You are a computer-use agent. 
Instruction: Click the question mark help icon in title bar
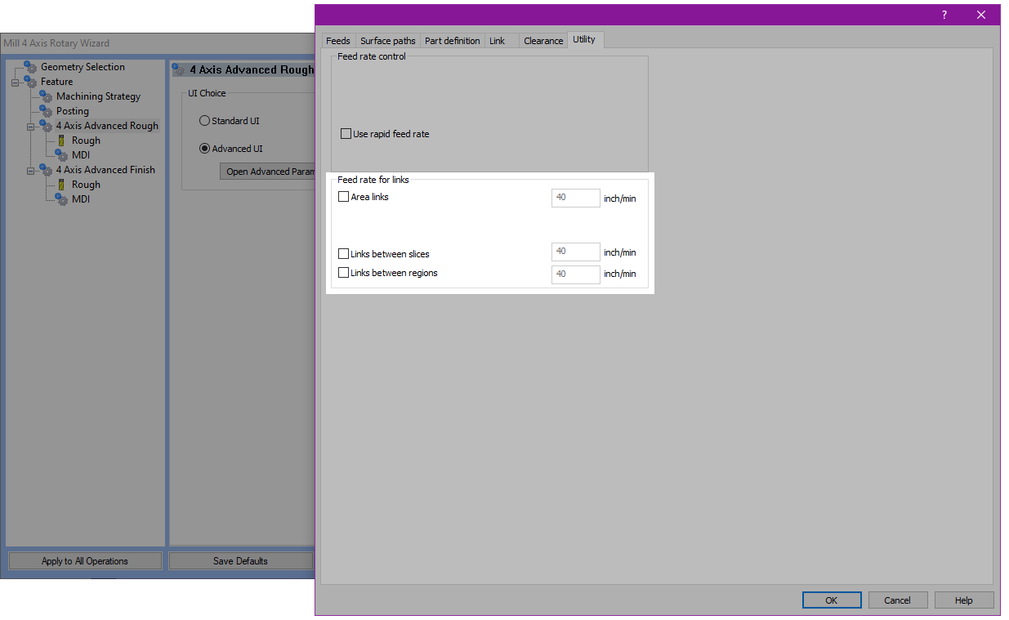point(944,15)
